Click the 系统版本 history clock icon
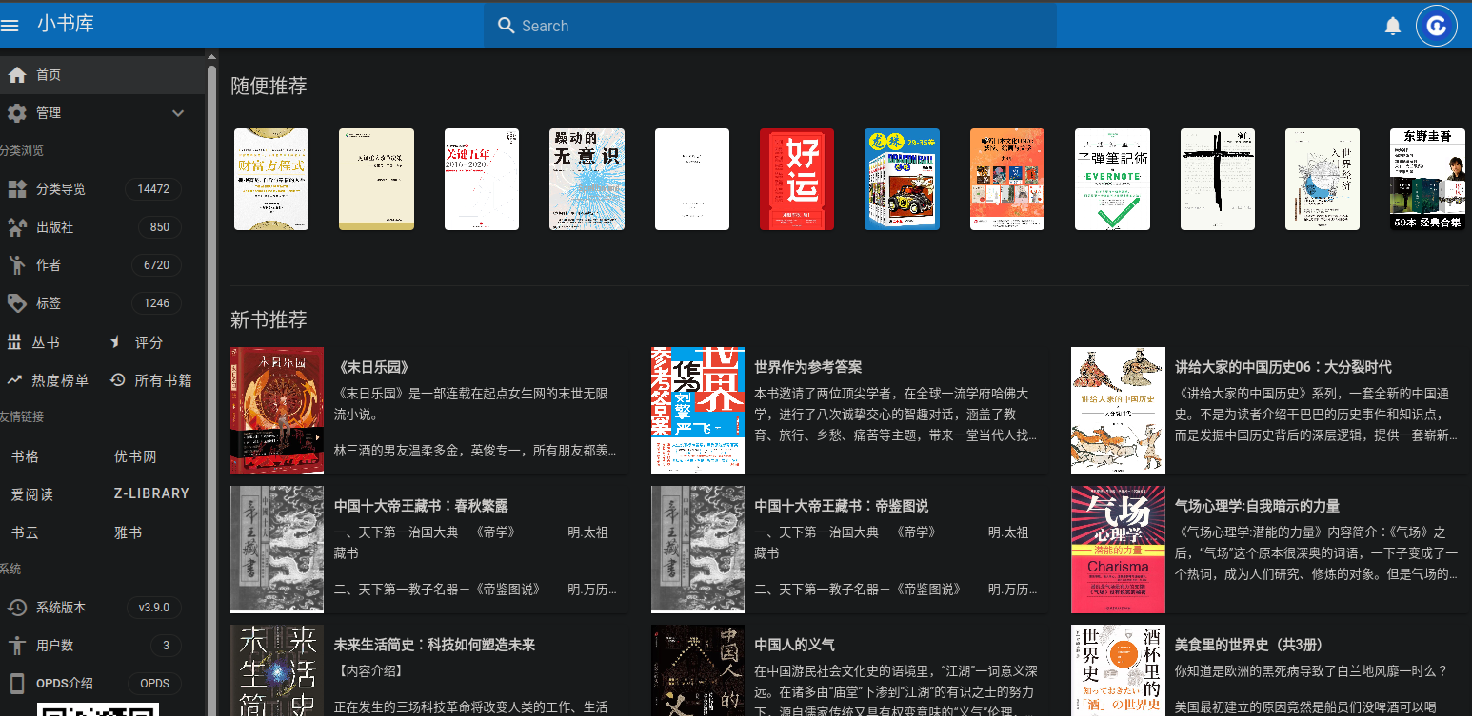The height and width of the screenshot is (716, 1472). click(x=16, y=608)
